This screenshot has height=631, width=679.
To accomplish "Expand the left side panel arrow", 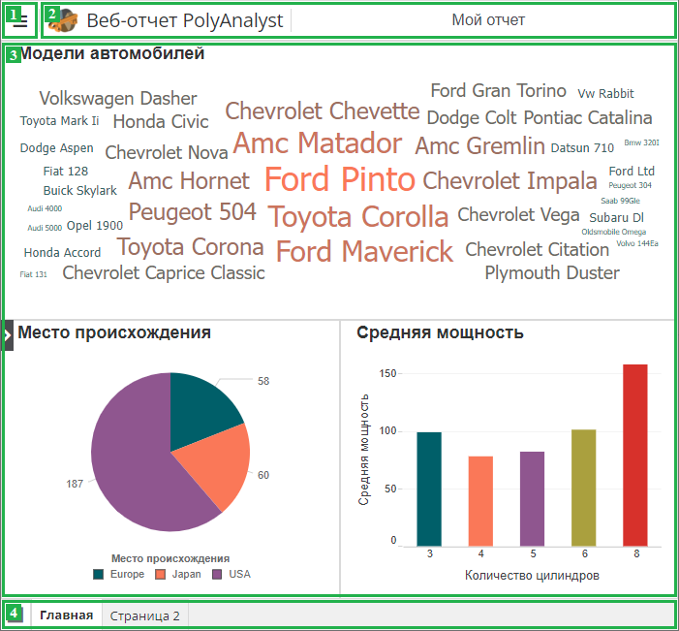I will coord(8,335).
